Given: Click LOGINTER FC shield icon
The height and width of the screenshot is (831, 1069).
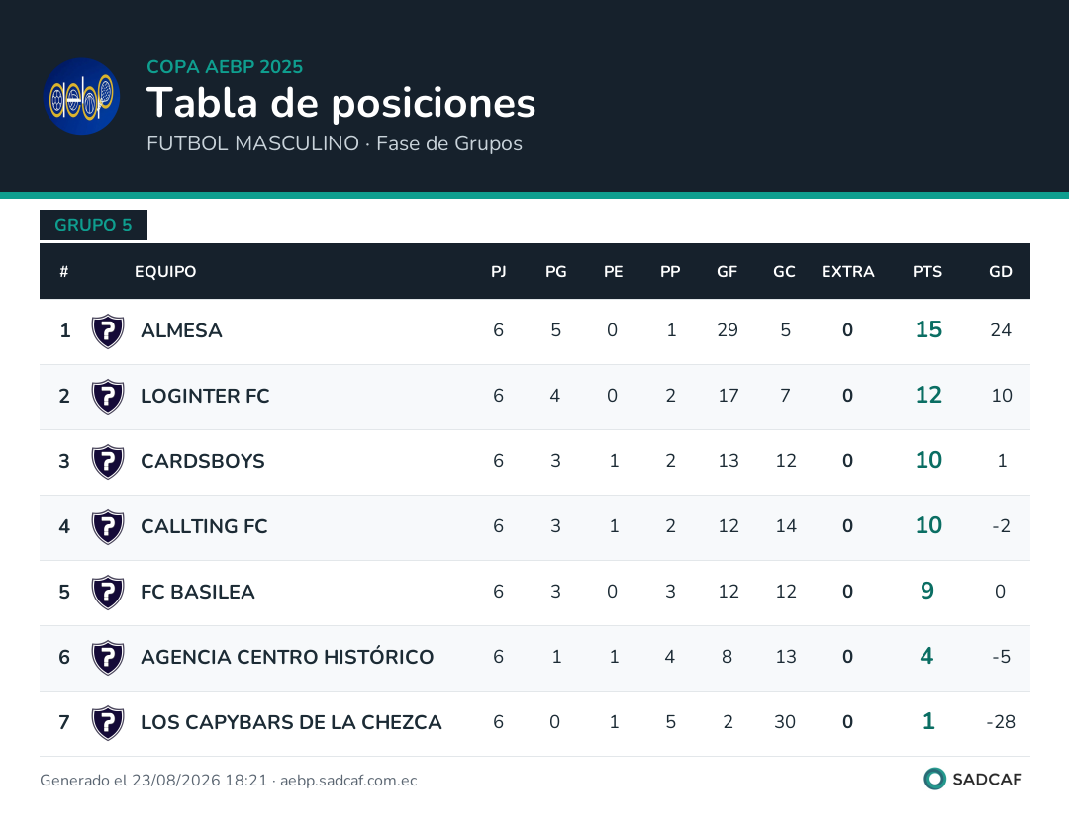Looking at the screenshot, I should click(108, 397).
